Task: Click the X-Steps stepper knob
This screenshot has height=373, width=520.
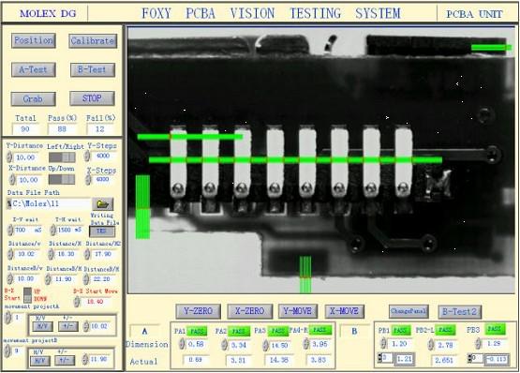Action: click(x=88, y=179)
